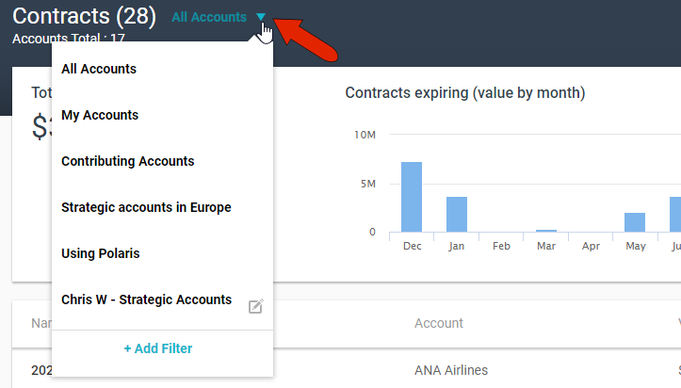Click the All Accounts header label
681x388 pixels.
point(208,17)
